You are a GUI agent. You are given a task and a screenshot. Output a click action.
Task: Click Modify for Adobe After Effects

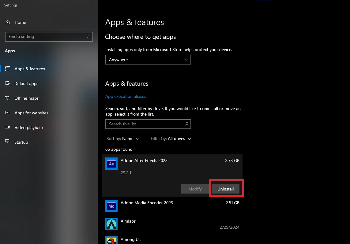195,189
